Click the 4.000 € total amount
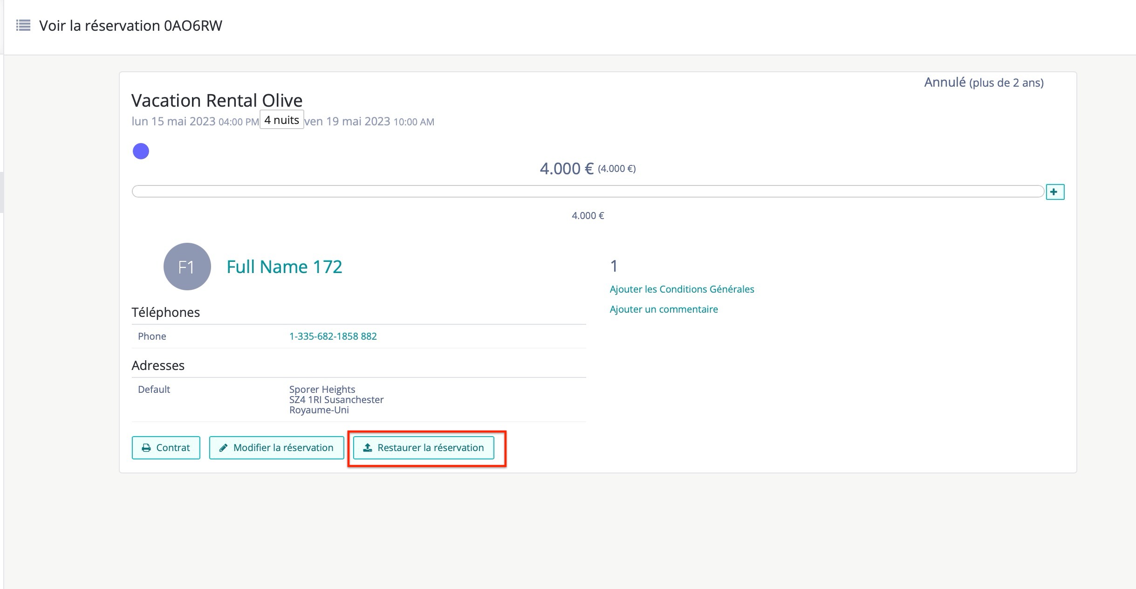Screen dimensions: 1136x589 point(566,168)
